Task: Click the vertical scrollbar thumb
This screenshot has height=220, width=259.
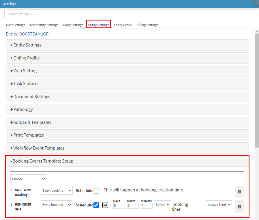Action: (257, 90)
